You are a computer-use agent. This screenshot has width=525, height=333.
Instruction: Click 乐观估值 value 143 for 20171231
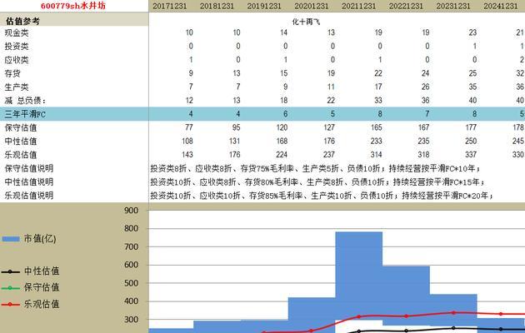(x=187, y=155)
